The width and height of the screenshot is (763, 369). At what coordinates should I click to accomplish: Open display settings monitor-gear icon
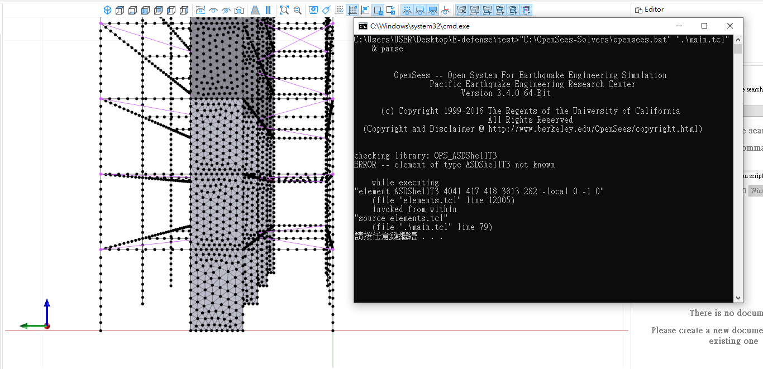click(313, 10)
